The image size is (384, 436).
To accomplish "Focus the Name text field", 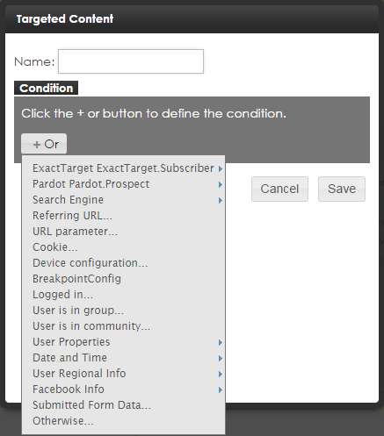I will click(x=131, y=61).
